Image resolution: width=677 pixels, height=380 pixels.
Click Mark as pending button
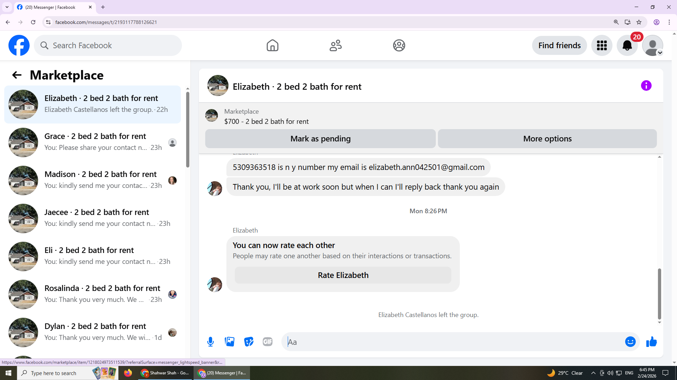tap(320, 139)
